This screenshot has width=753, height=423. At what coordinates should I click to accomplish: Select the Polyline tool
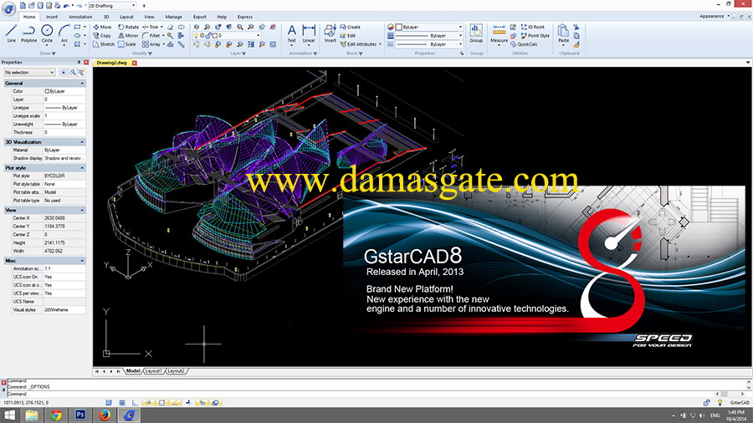(x=28, y=33)
